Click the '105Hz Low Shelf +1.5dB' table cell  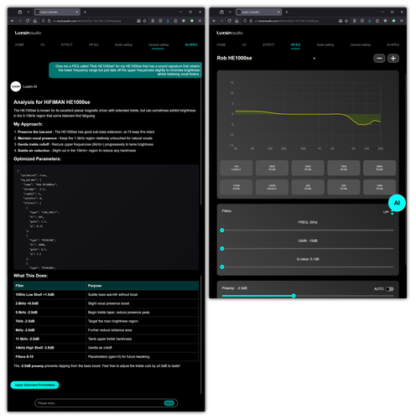tap(50, 295)
